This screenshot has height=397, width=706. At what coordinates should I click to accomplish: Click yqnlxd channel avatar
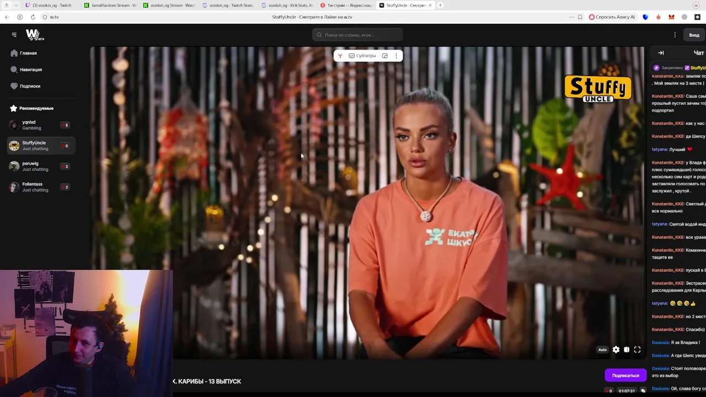[x=14, y=125]
